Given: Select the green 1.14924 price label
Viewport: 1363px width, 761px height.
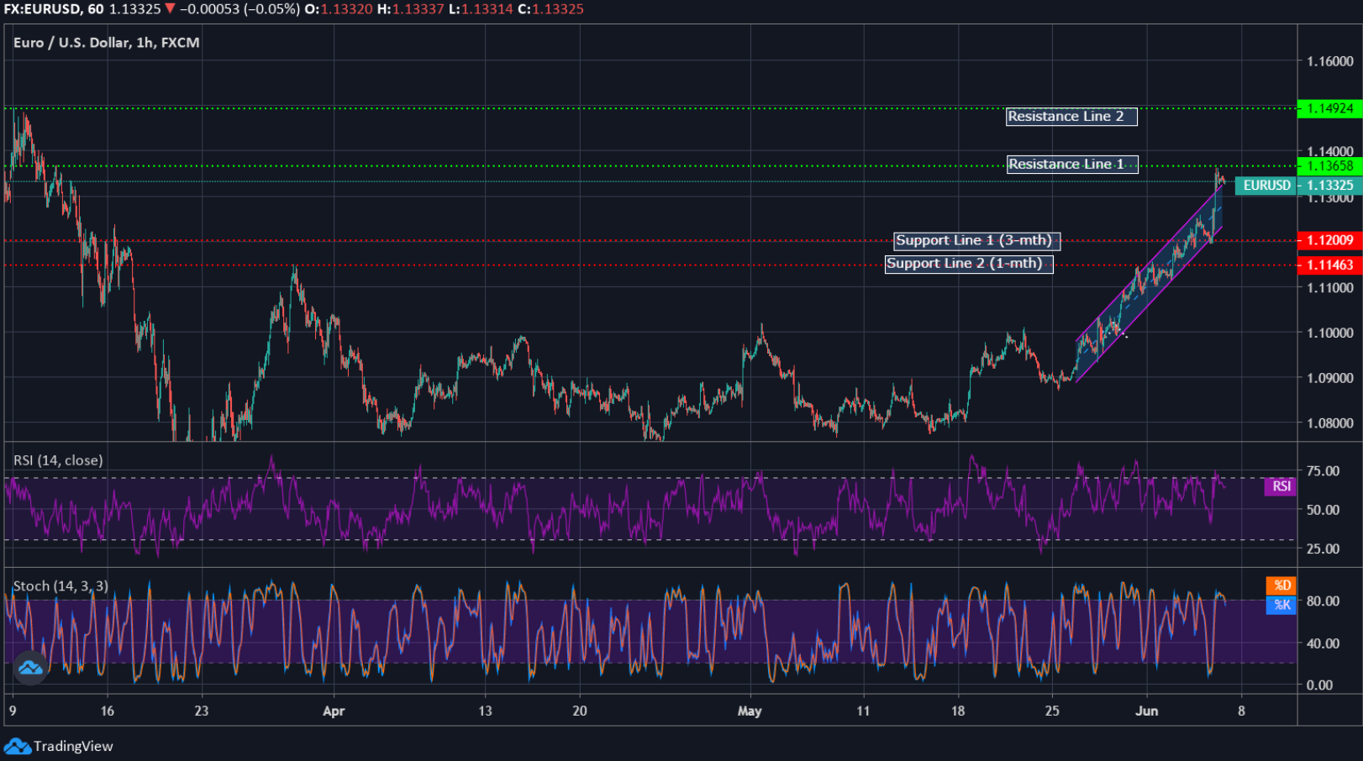Looking at the screenshot, I should (1329, 108).
